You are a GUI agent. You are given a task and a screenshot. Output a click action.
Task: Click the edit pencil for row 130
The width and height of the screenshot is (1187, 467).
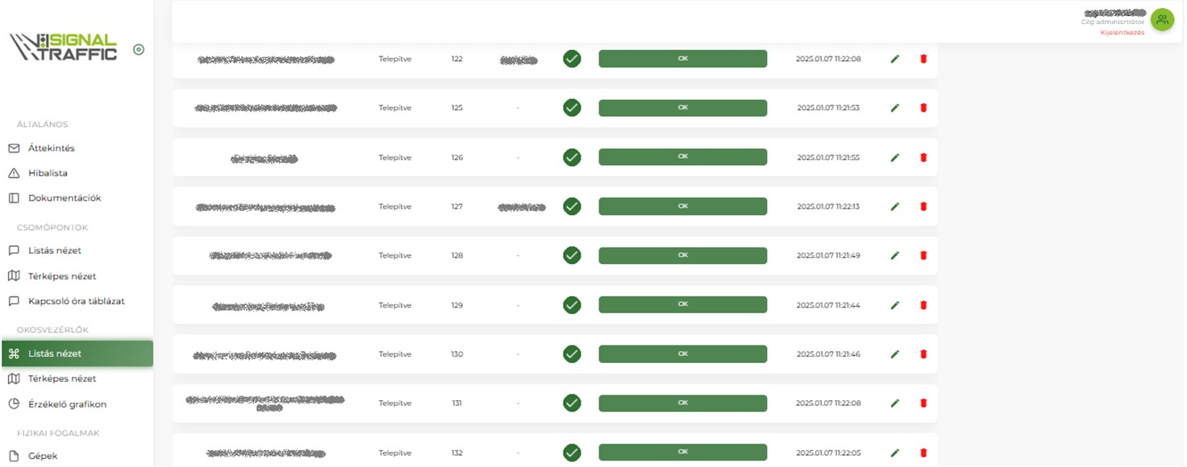coord(894,354)
